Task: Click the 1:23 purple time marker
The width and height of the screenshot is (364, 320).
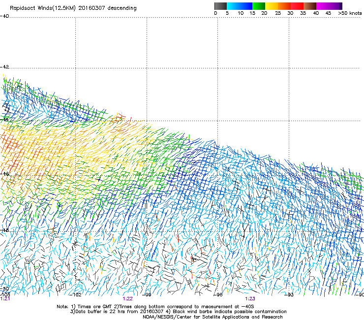Action: coord(250,299)
